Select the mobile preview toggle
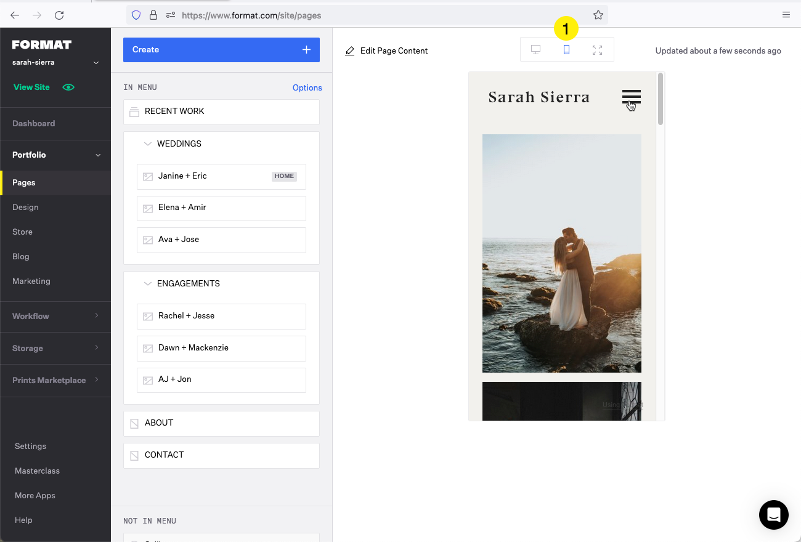Viewport: 801px width, 542px height. click(x=566, y=50)
